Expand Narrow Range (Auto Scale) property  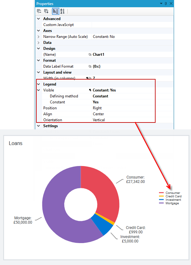point(39,37)
